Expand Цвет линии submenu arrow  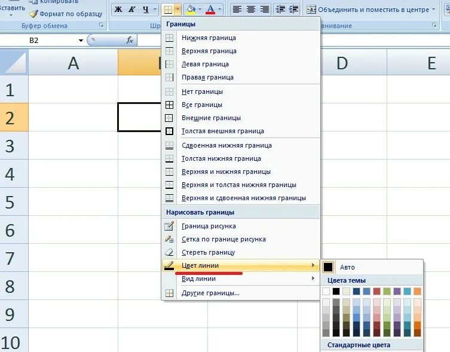tap(313, 265)
